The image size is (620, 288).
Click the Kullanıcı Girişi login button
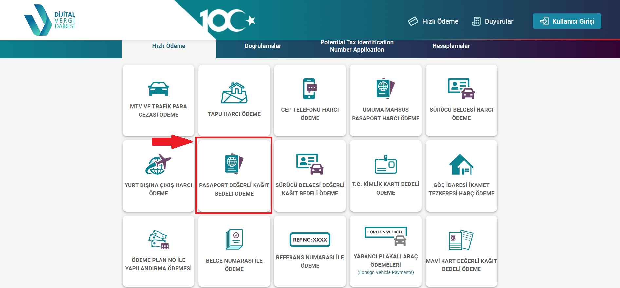(567, 21)
